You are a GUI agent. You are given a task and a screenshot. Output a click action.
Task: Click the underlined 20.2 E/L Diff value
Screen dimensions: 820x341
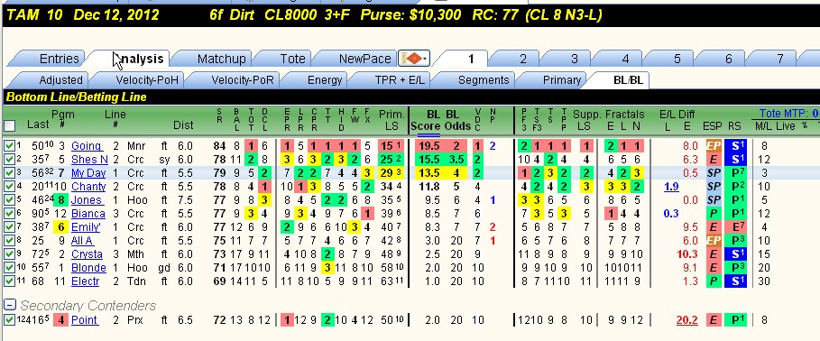(x=686, y=320)
